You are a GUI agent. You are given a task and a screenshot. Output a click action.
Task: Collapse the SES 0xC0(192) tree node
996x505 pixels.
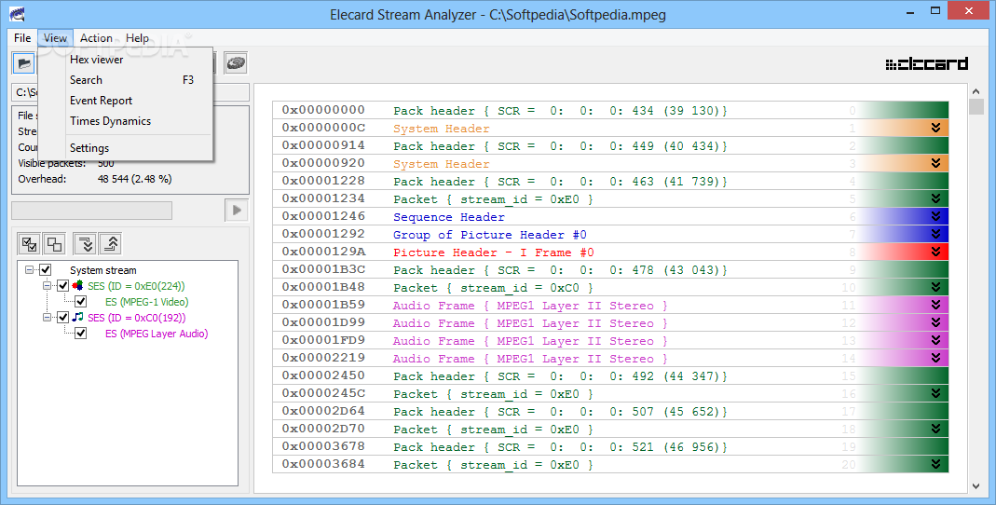(x=47, y=317)
